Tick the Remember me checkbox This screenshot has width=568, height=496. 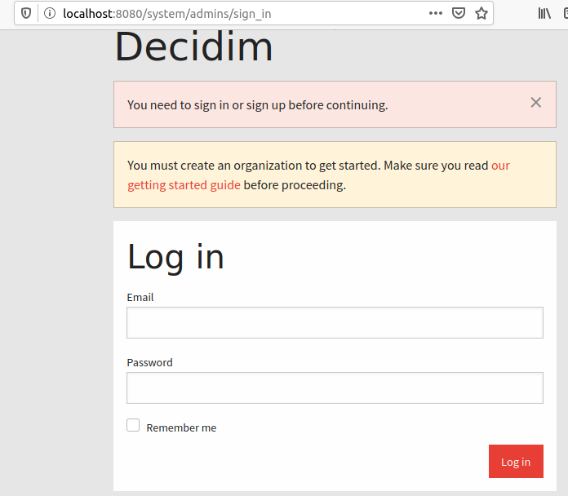click(133, 425)
